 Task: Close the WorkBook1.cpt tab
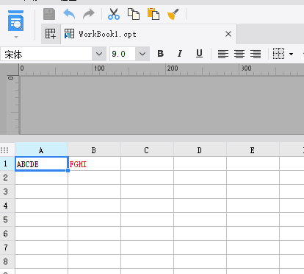point(228,34)
